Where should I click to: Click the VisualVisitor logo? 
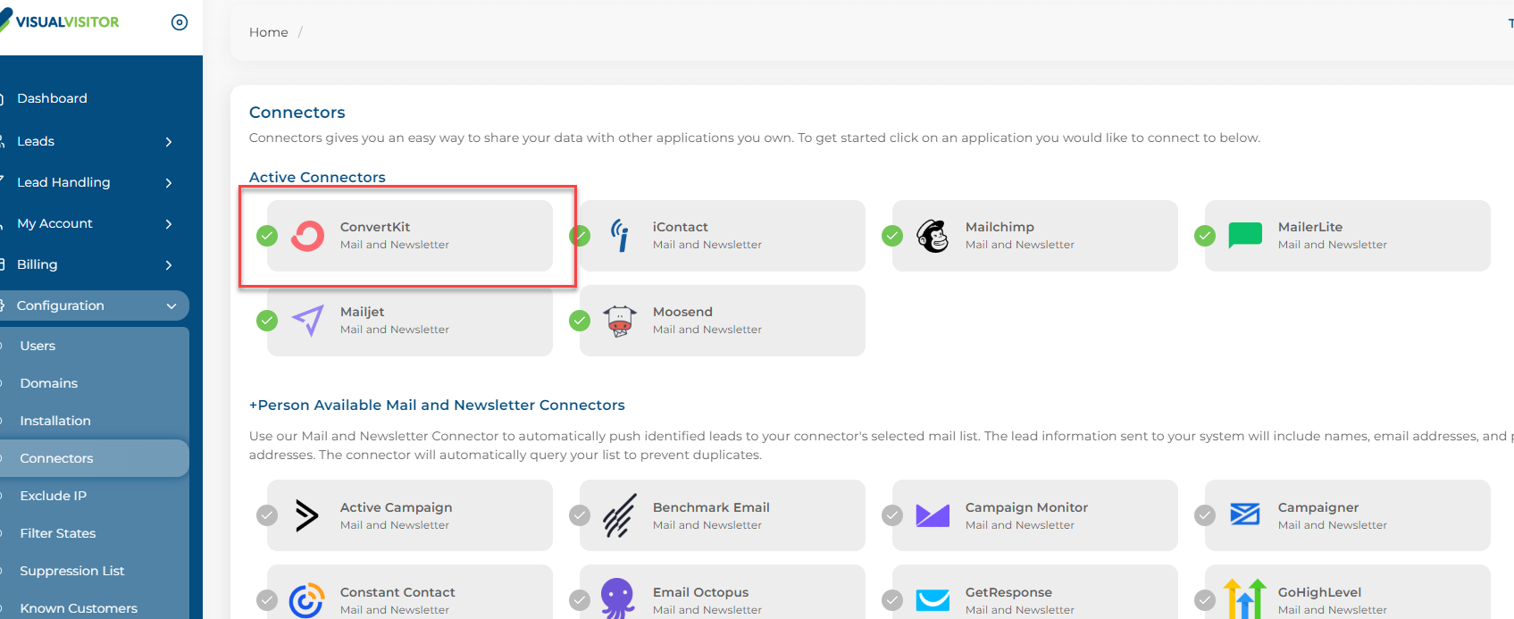coord(60,21)
